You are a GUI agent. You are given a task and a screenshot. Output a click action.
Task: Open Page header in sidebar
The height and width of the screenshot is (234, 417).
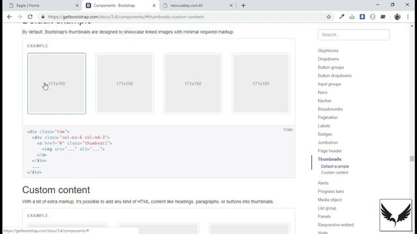[x=330, y=151]
